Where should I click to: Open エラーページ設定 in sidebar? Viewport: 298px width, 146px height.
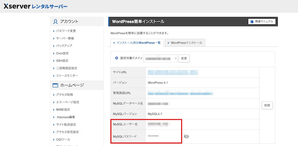(68, 102)
